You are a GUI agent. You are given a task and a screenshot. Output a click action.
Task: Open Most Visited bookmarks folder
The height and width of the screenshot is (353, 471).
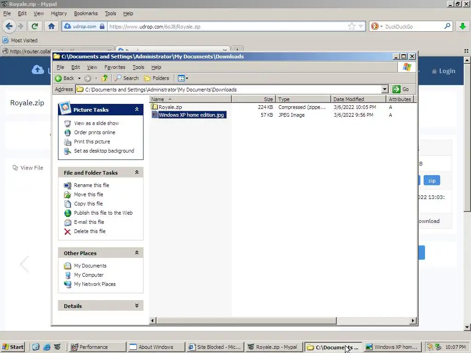(20, 40)
